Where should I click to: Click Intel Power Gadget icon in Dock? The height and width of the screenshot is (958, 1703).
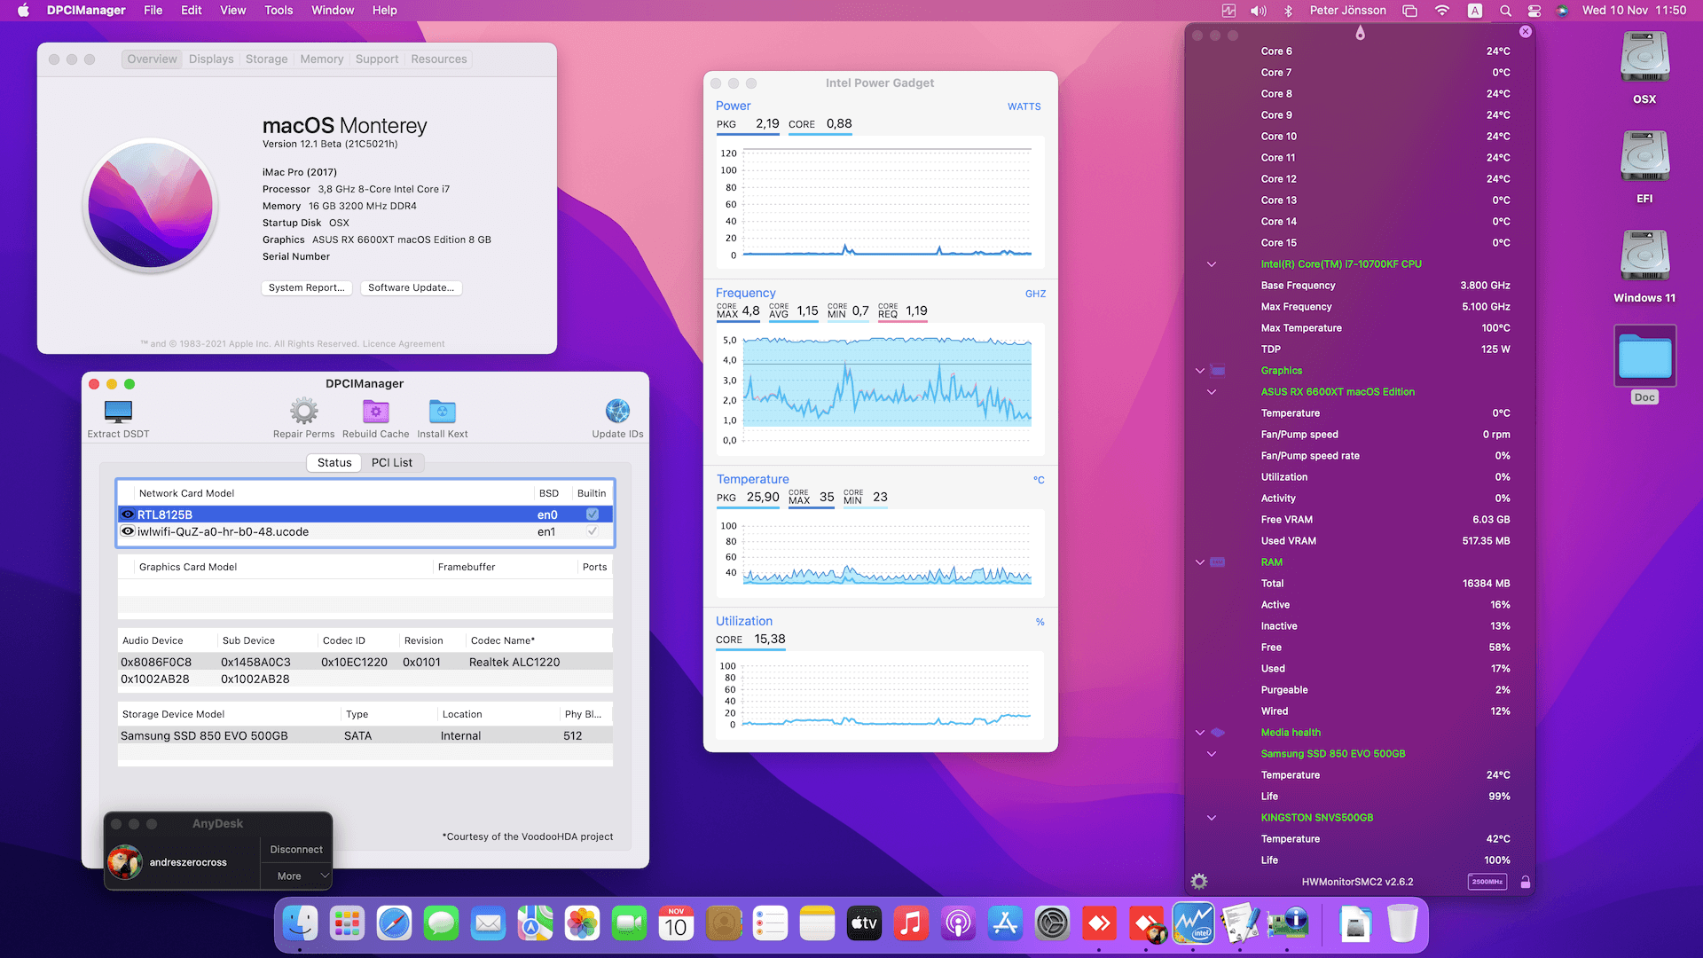1193,924
